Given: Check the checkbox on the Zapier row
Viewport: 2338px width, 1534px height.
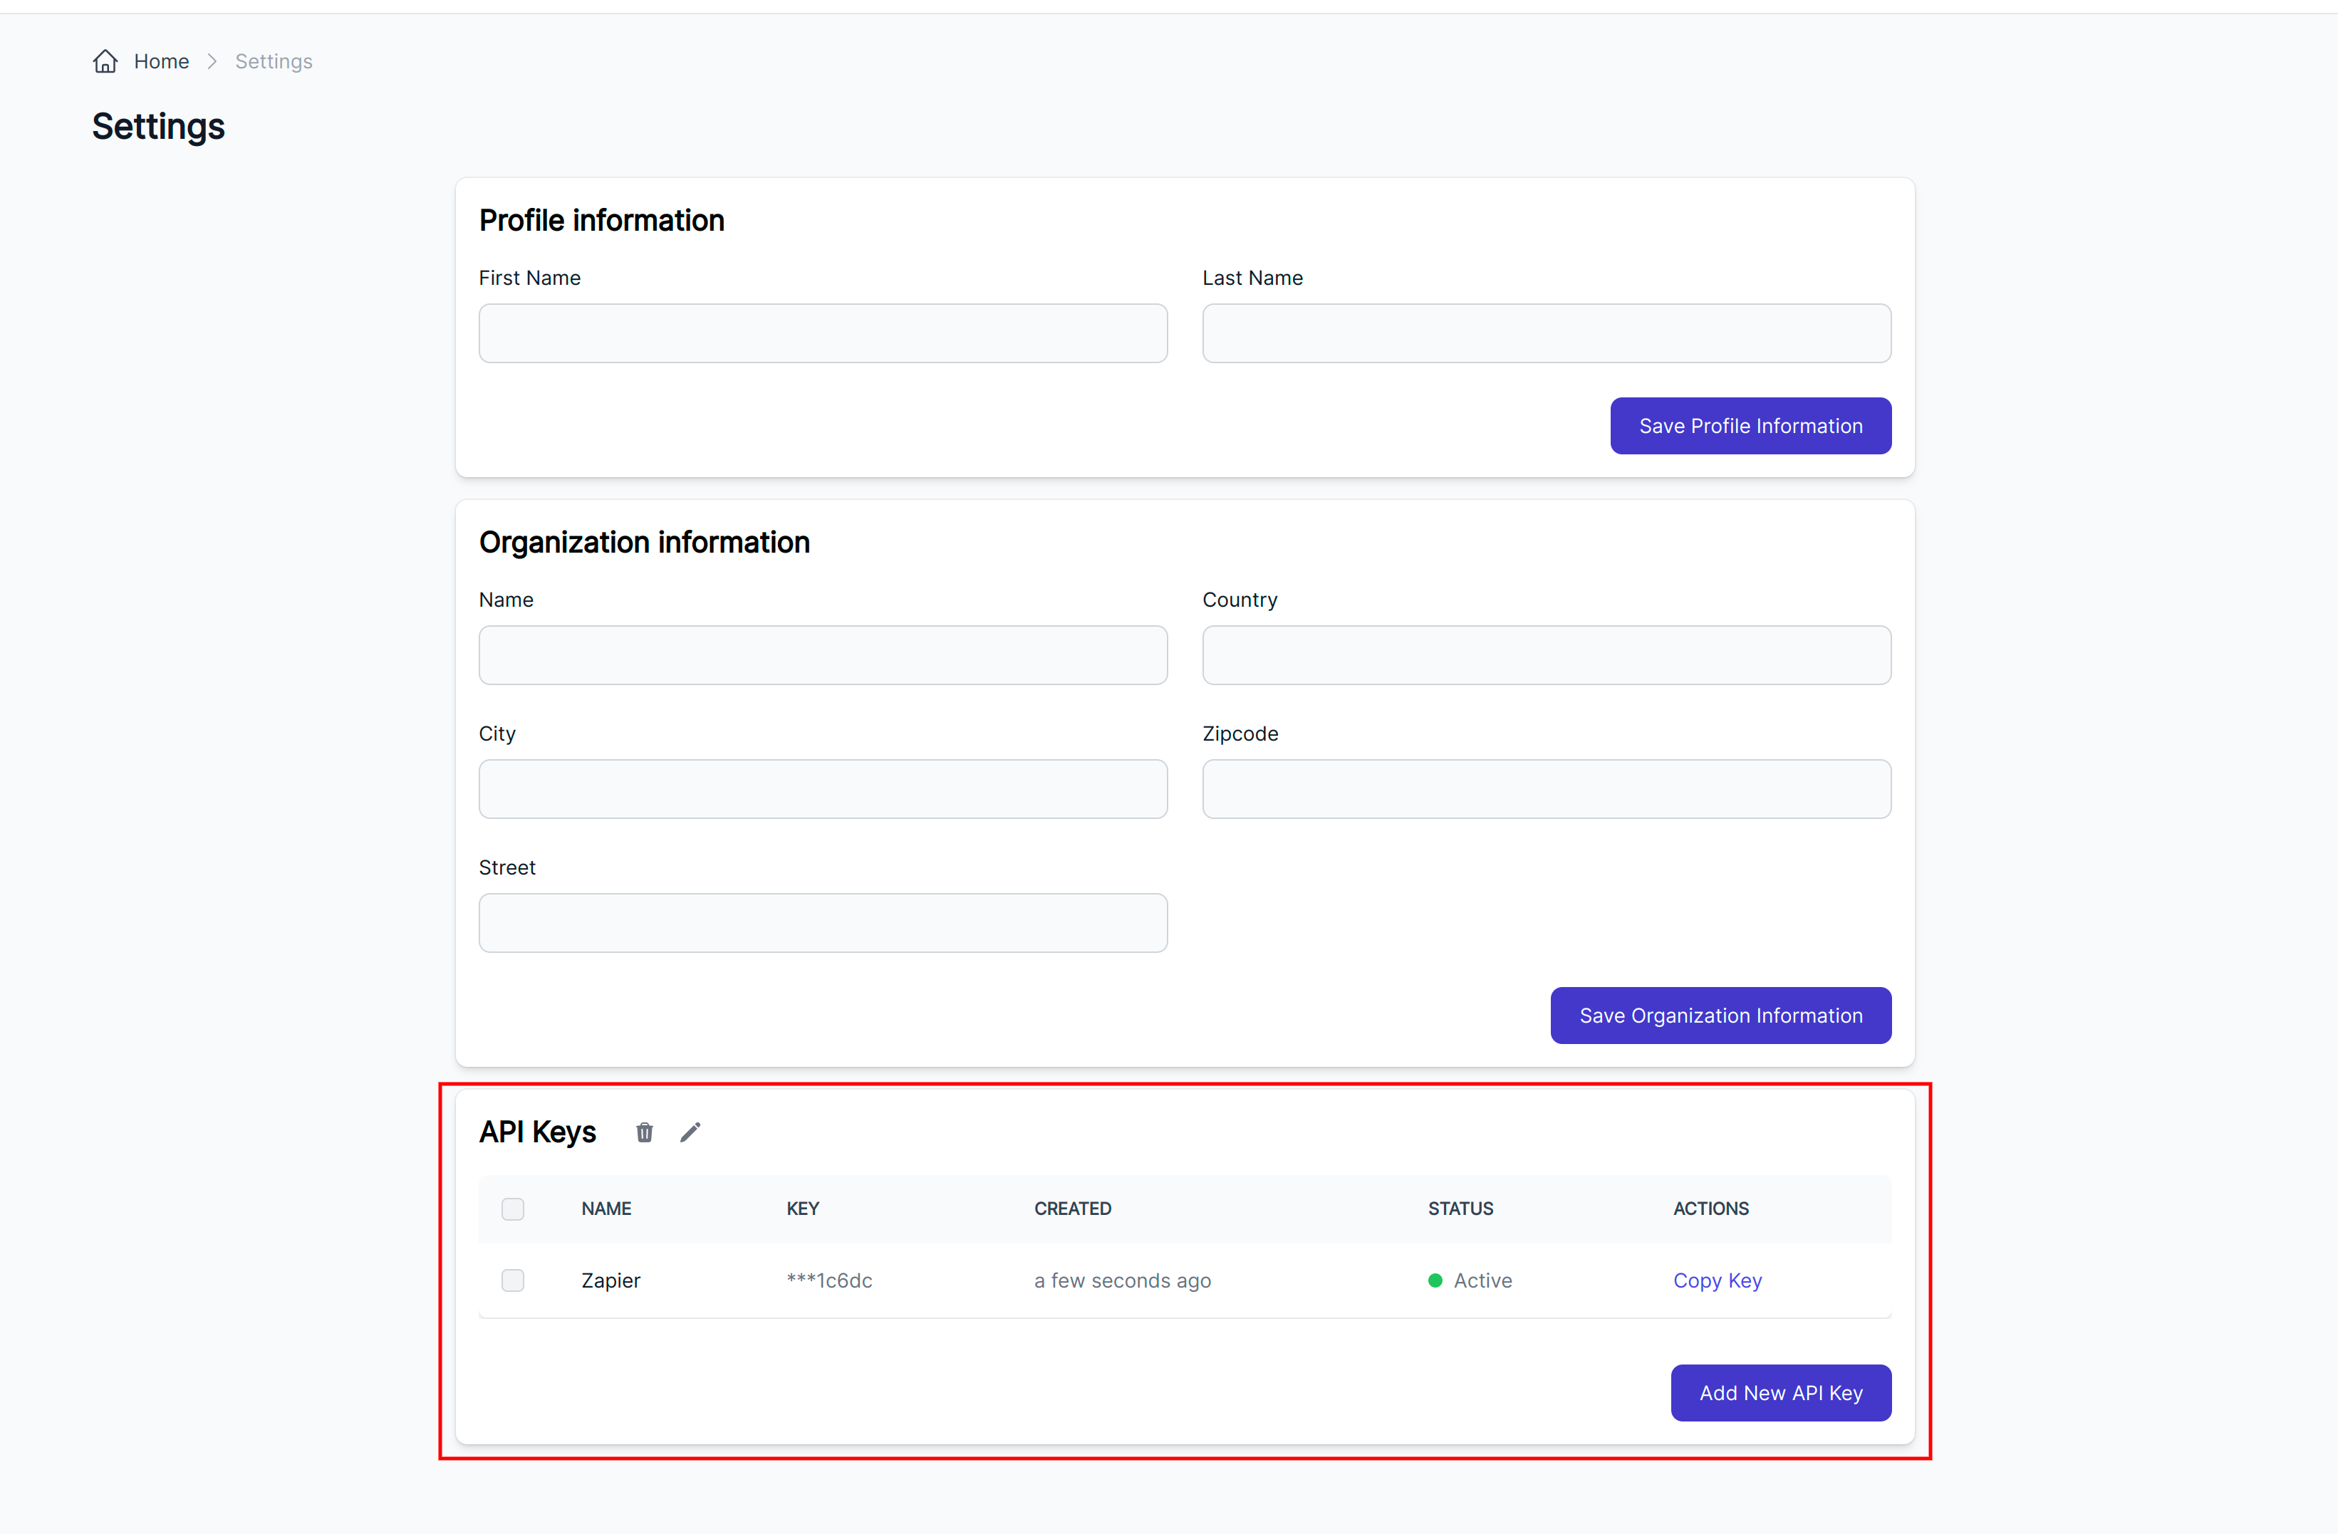Looking at the screenshot, I should pyautogui.click(x=513, y=1280).
